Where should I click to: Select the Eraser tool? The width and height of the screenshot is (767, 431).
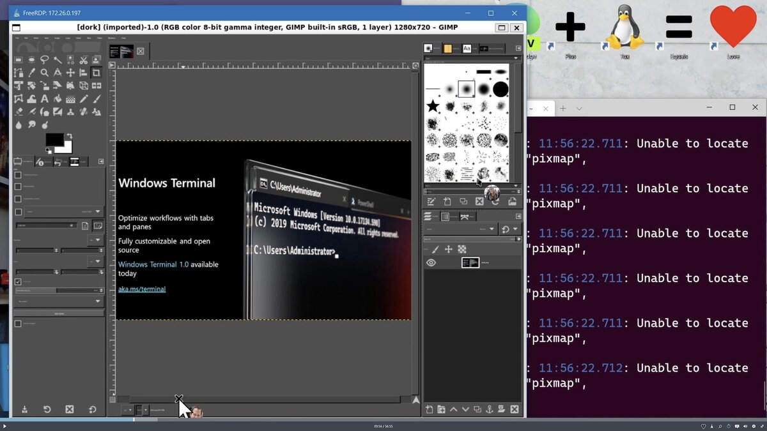tap(19, 112)
